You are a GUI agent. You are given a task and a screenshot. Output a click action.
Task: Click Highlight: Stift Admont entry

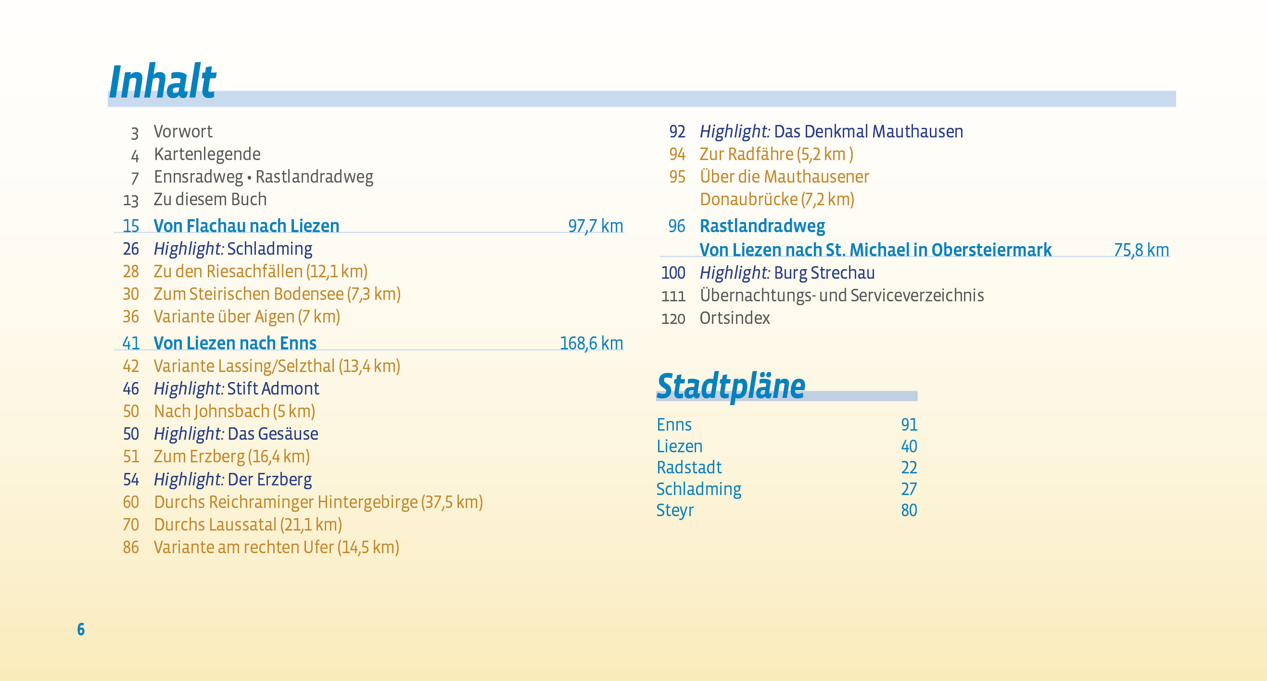[236, 389]
